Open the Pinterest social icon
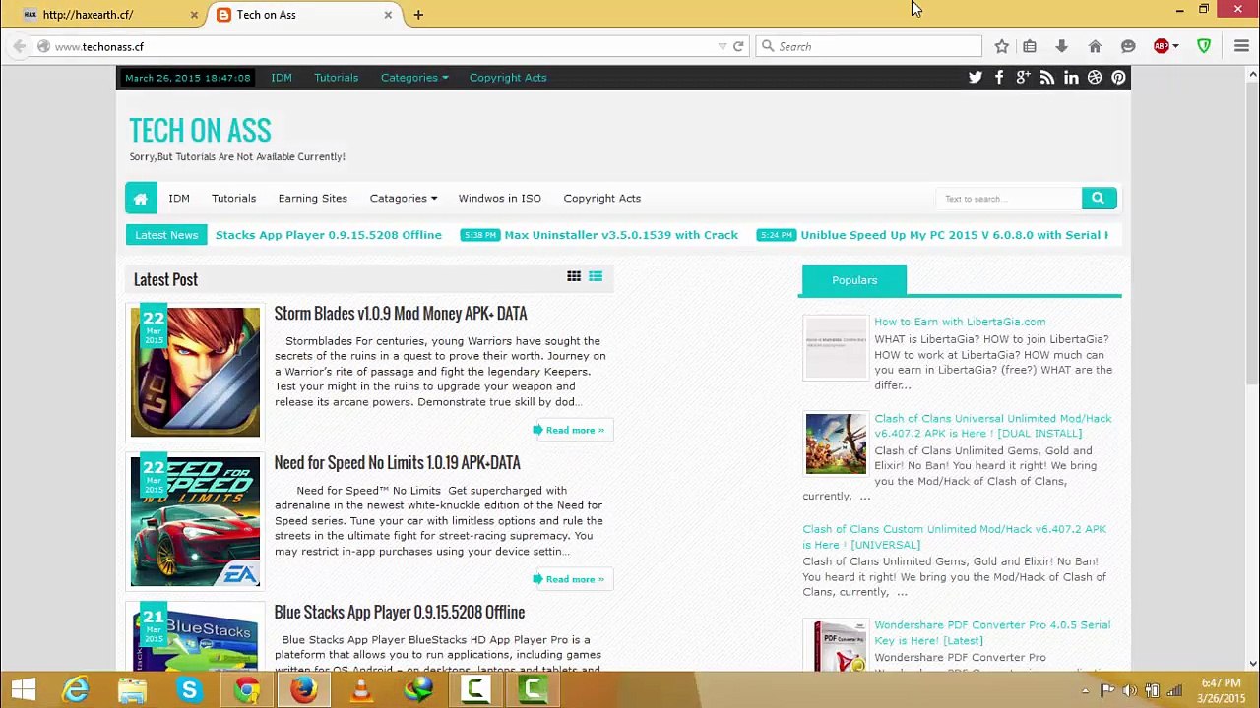This screenshot has height=708, width=1260. (1118, 78)
